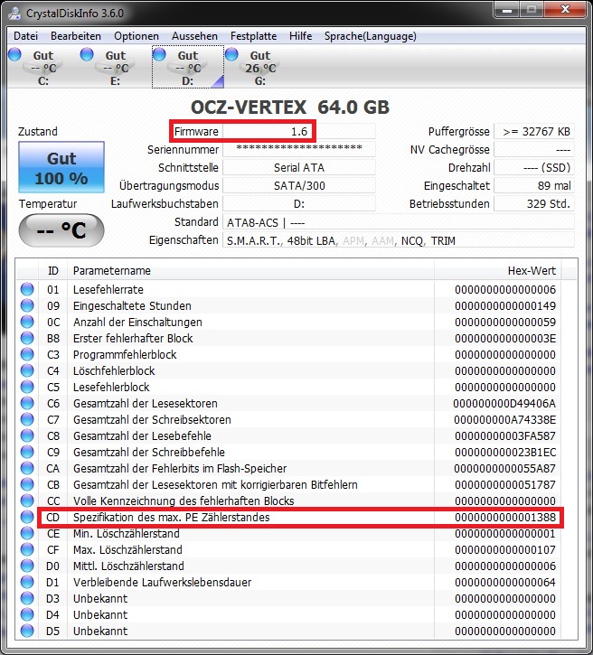Select hex value 00000000D49406A
Screen dimensions: 593x655
click(x=504, y=404)
